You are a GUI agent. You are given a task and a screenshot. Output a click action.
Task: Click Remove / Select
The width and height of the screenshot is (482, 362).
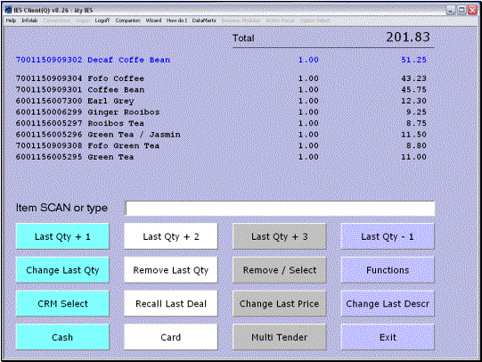tap(280, 270)
